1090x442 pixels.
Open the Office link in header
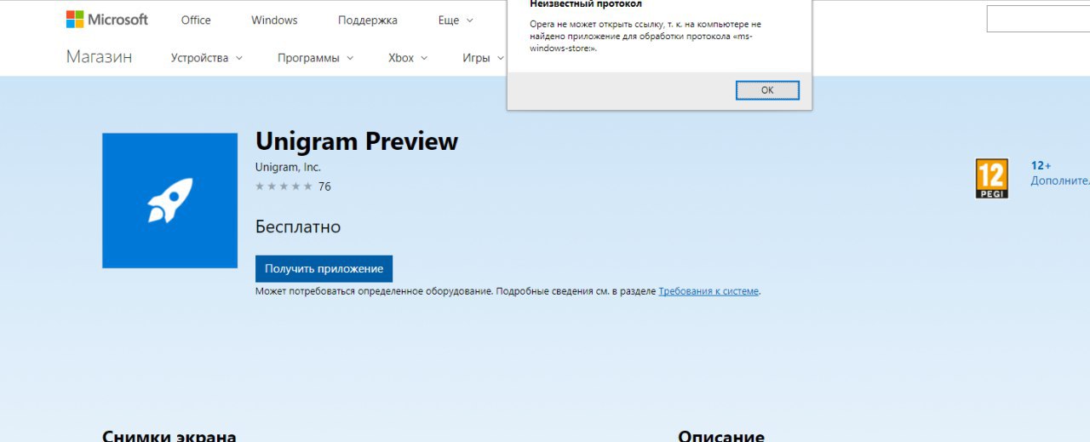point(196,20)
